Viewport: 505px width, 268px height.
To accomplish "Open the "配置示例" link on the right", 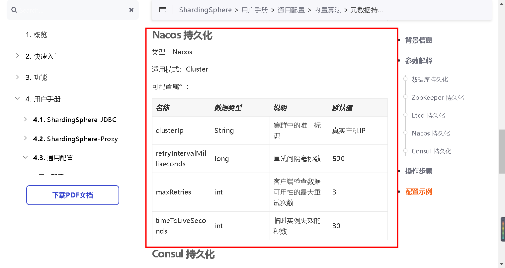I will point(419,191).
